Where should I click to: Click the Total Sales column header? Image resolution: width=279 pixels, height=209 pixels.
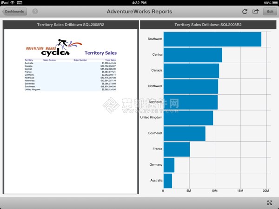[111, 60]
